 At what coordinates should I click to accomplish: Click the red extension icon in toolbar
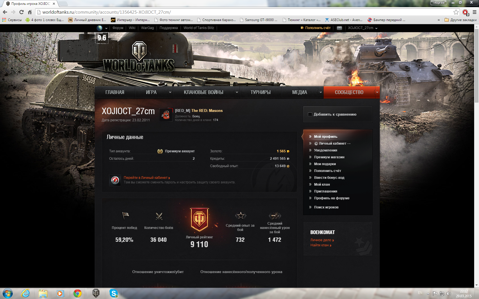click(466, 12)
